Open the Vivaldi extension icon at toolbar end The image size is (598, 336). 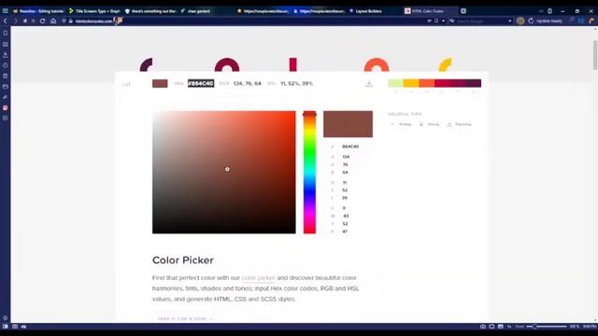coord(591,21)
